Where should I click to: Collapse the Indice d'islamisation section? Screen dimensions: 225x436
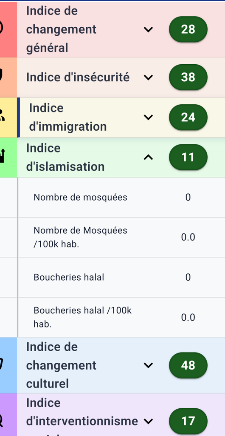tap(148, 158)
